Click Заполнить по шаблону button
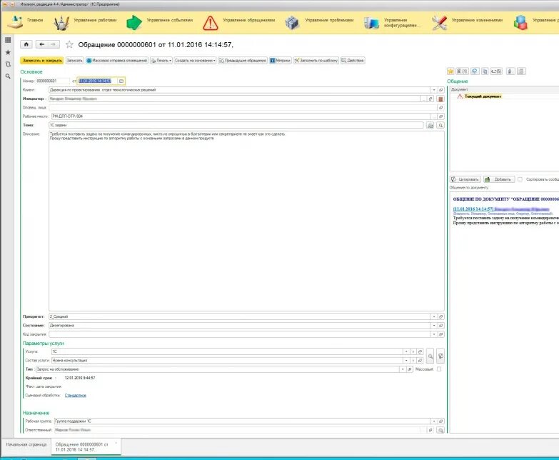The width and height of the screenshot is (559, 460). 316,61
